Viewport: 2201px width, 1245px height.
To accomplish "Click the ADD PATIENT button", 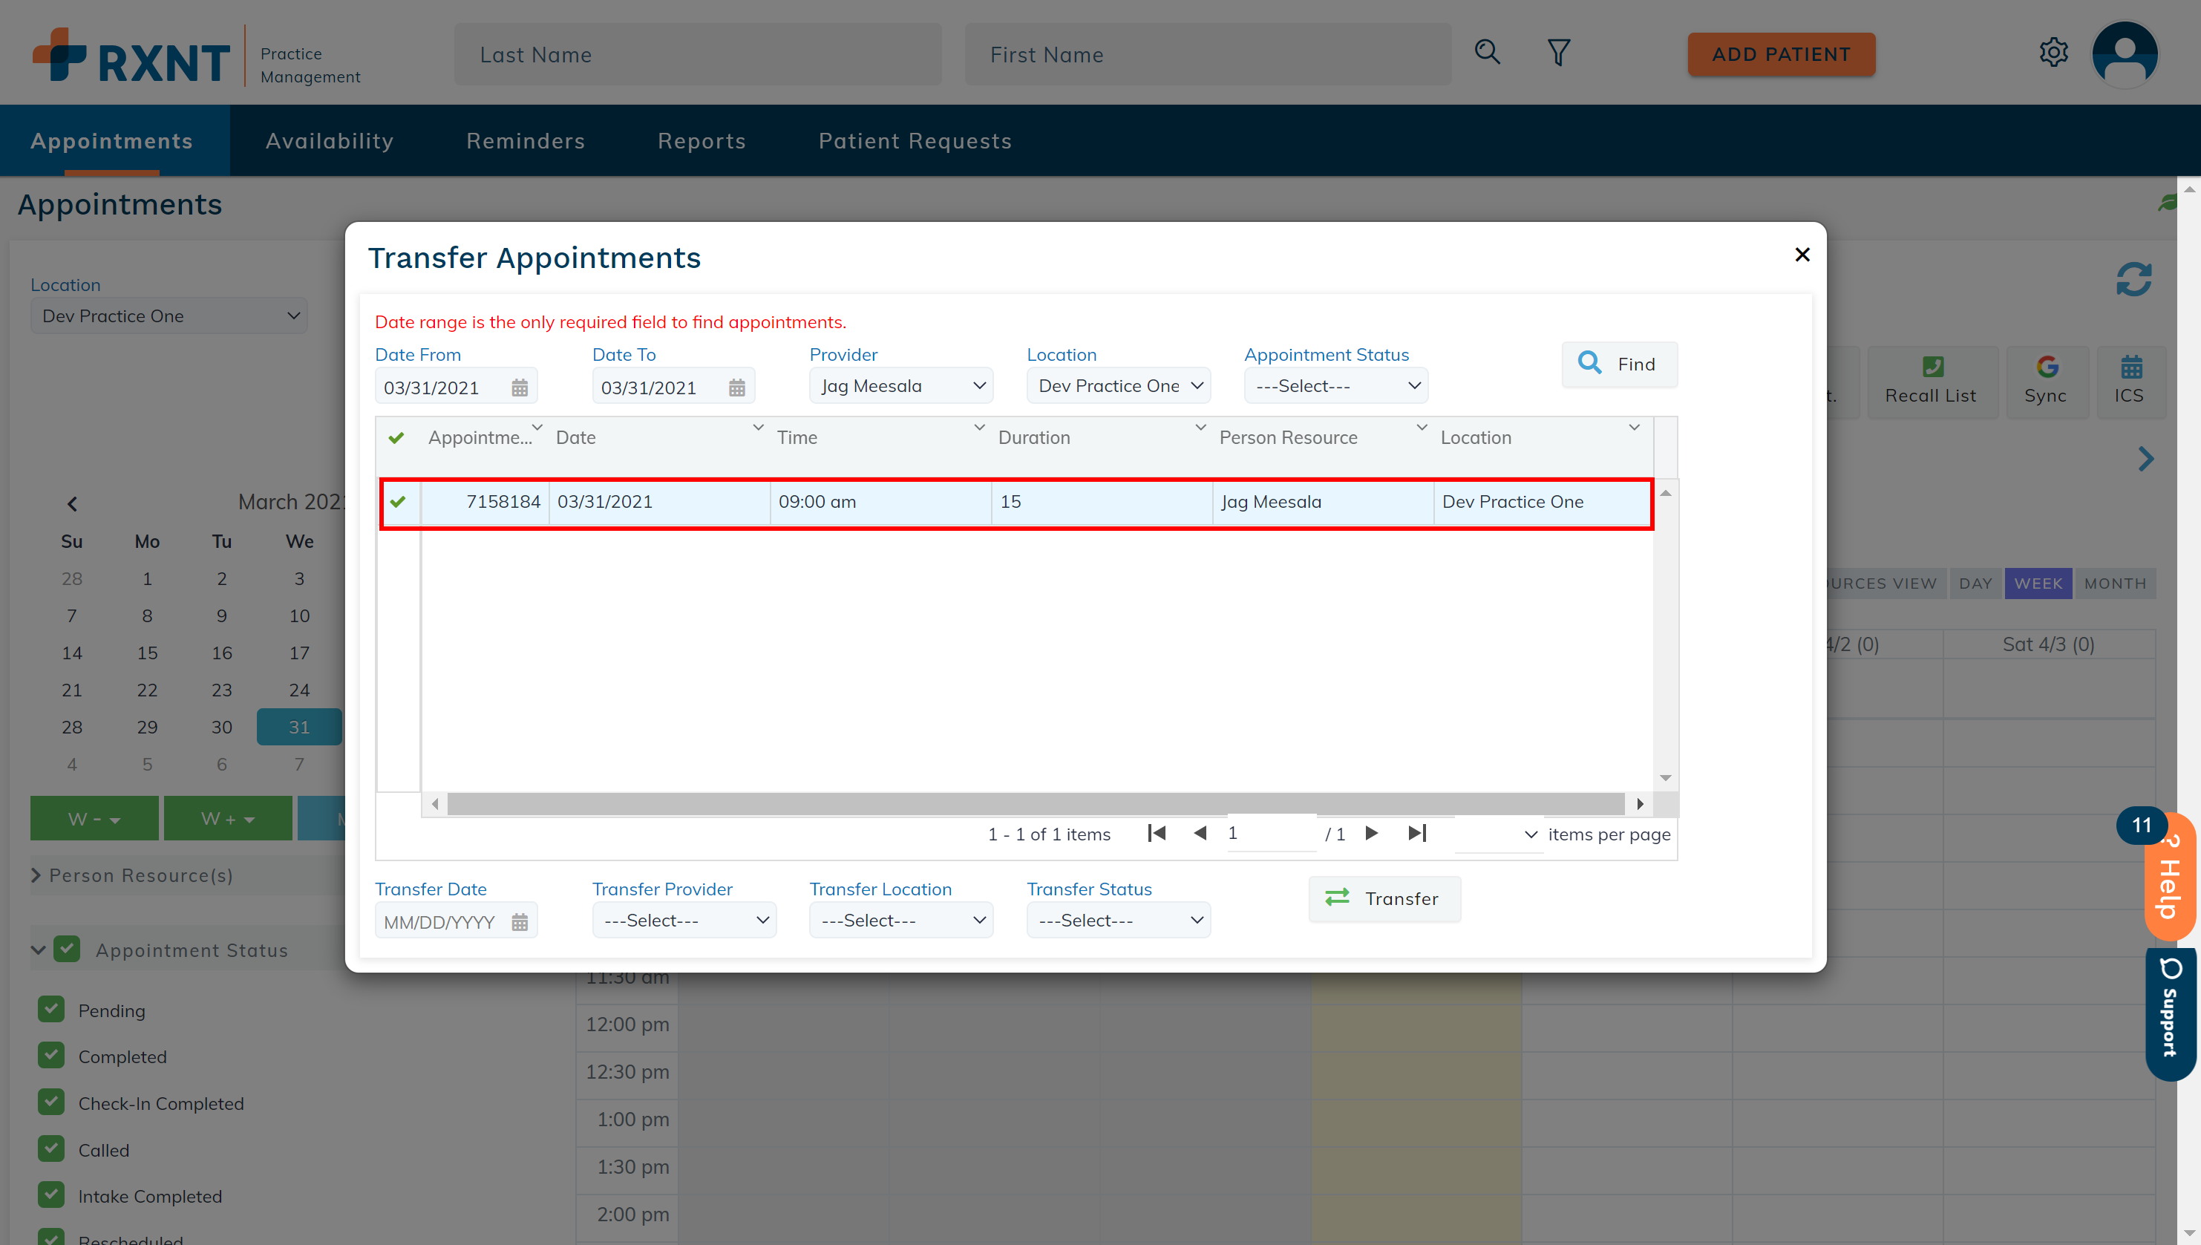I will 1782,54.
